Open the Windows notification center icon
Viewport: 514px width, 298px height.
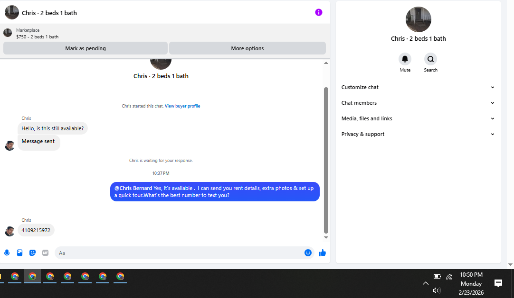[x=498, y=283]
